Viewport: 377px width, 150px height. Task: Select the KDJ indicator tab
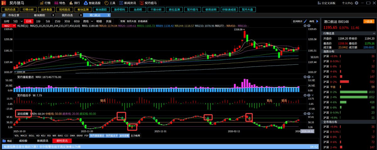pos(42,136)
